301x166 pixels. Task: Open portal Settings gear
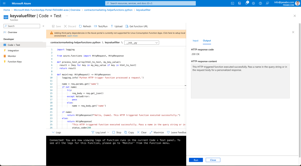pyautogui.click(x=253, y=4)
